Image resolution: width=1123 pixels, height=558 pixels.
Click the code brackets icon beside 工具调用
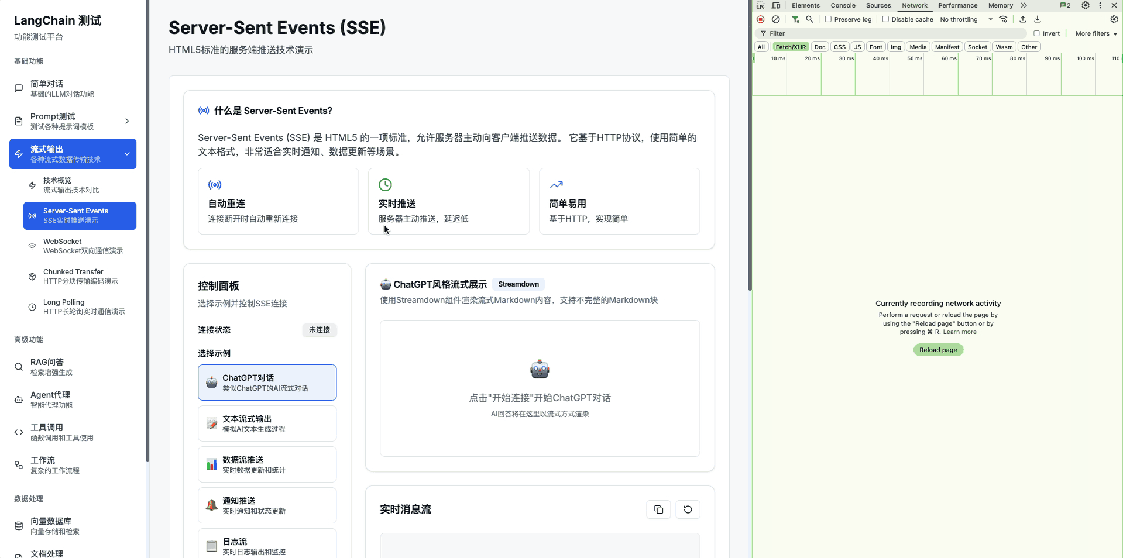pos(19,432)
